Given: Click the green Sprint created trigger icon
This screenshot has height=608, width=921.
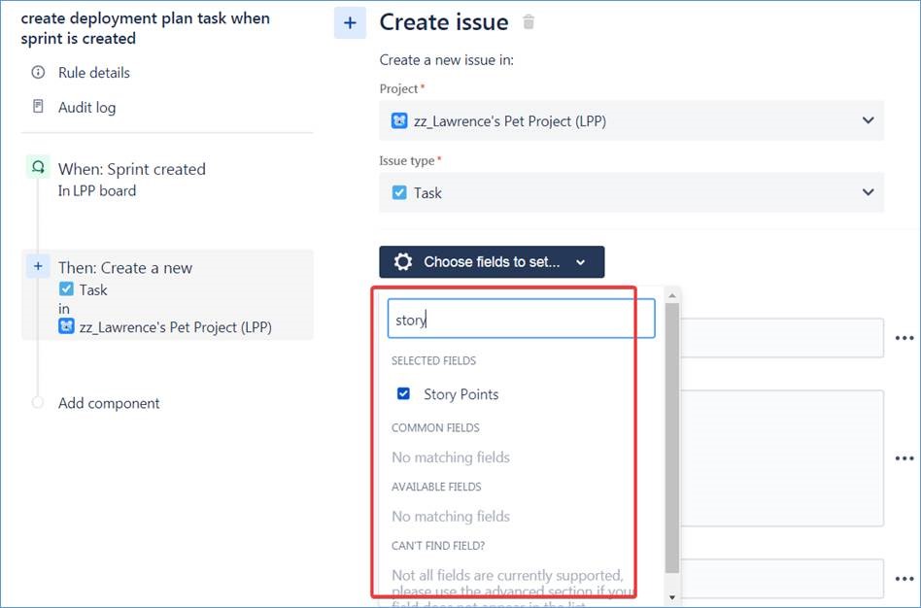Looking at the screenshot, I should click(x=38, y=167).
